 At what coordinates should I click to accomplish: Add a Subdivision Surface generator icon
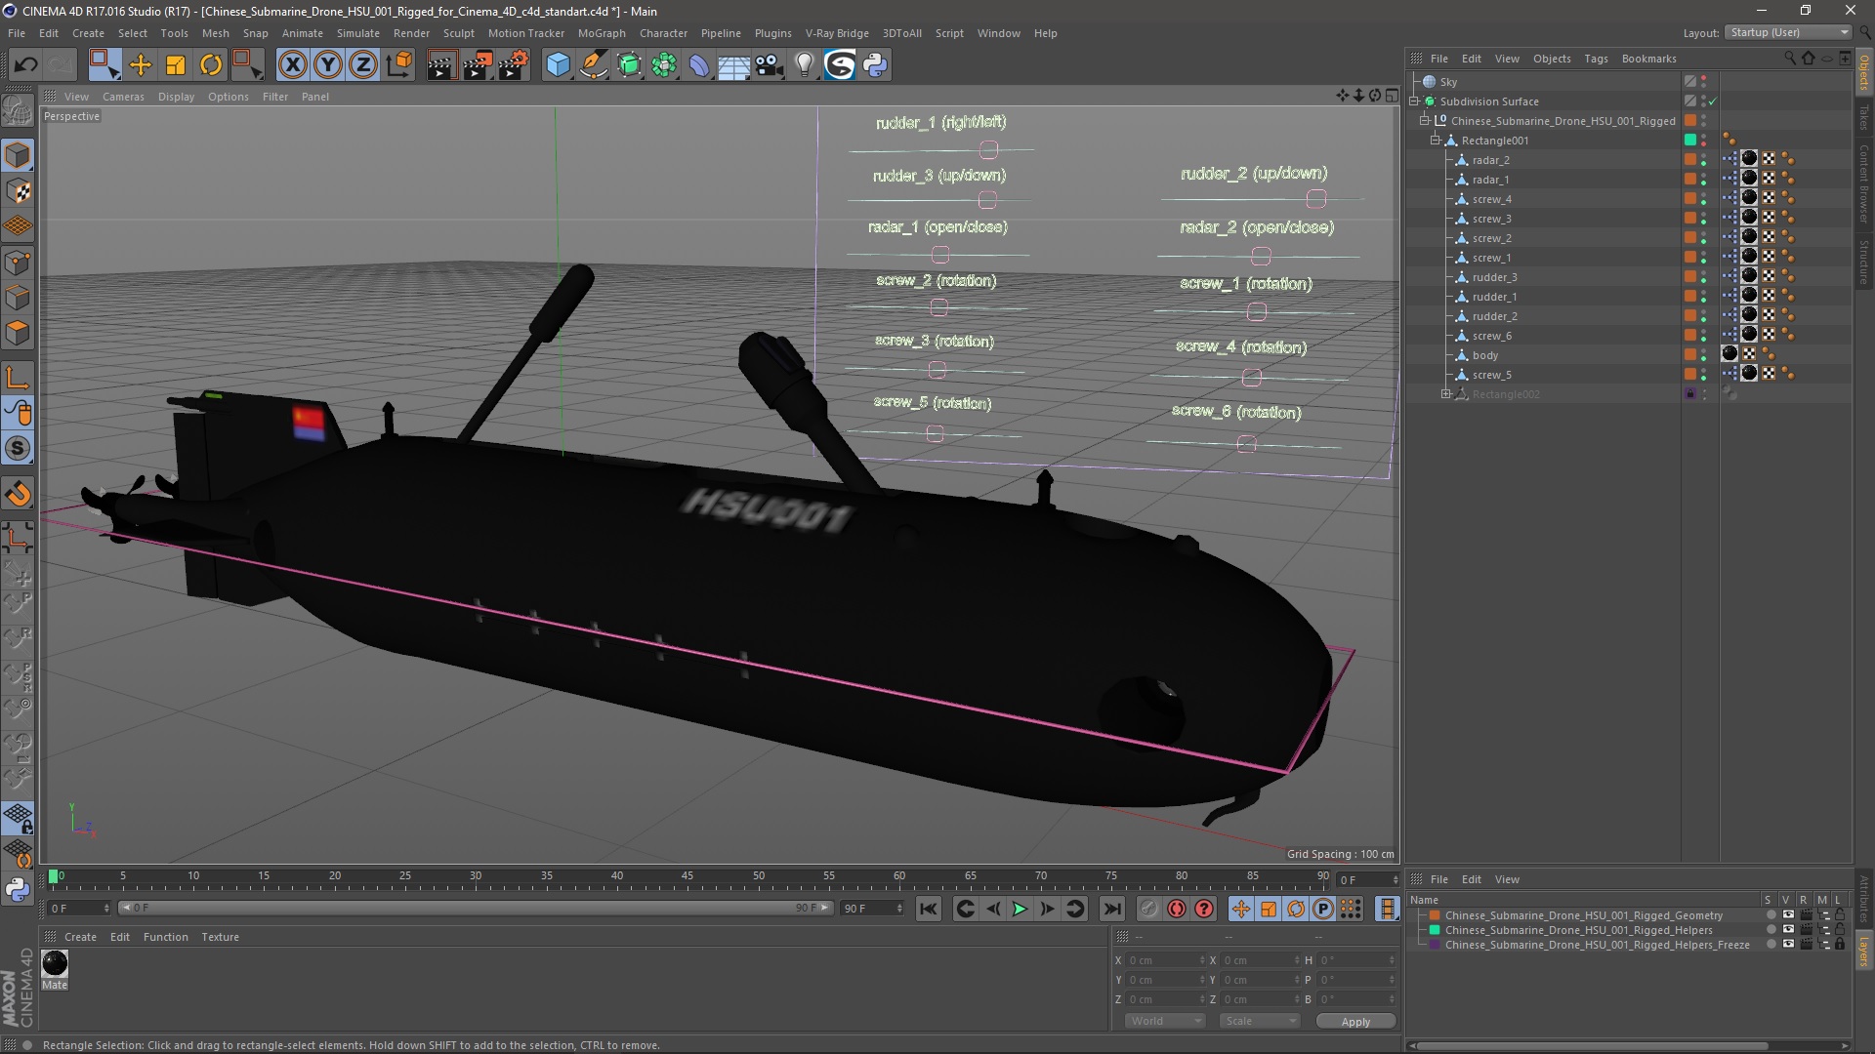(x=630, y=65)
